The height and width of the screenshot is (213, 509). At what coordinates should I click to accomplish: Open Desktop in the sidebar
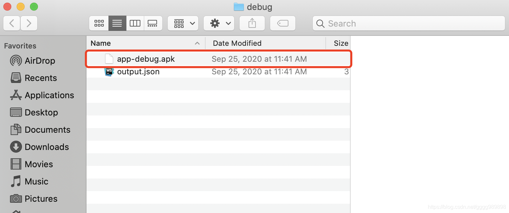(34, 112)
